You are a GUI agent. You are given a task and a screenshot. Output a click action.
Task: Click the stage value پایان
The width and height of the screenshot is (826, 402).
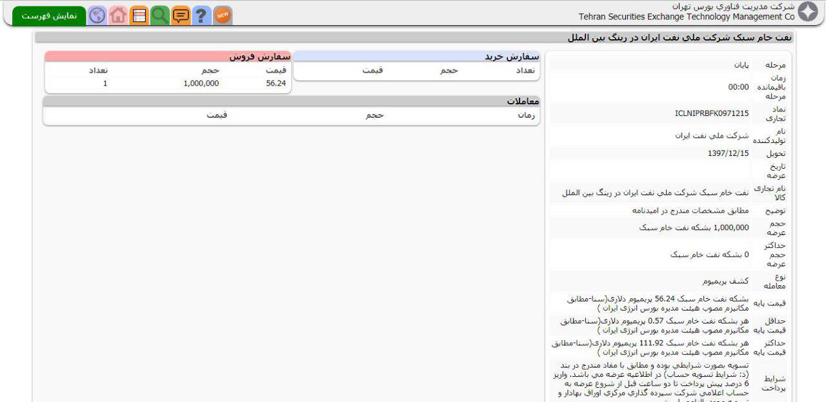pos(741,65)
